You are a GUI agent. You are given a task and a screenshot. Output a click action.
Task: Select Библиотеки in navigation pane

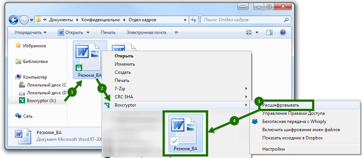click(31, 61)
